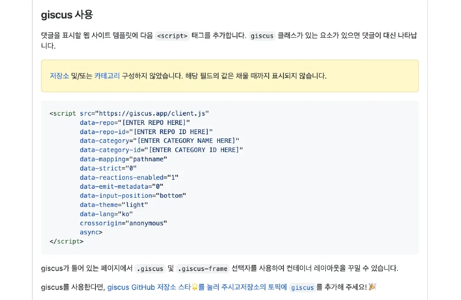The height and width of the screenshot is (300, 461).
Task: Select the data-theme="light" value in code
Action: point(113,205)
